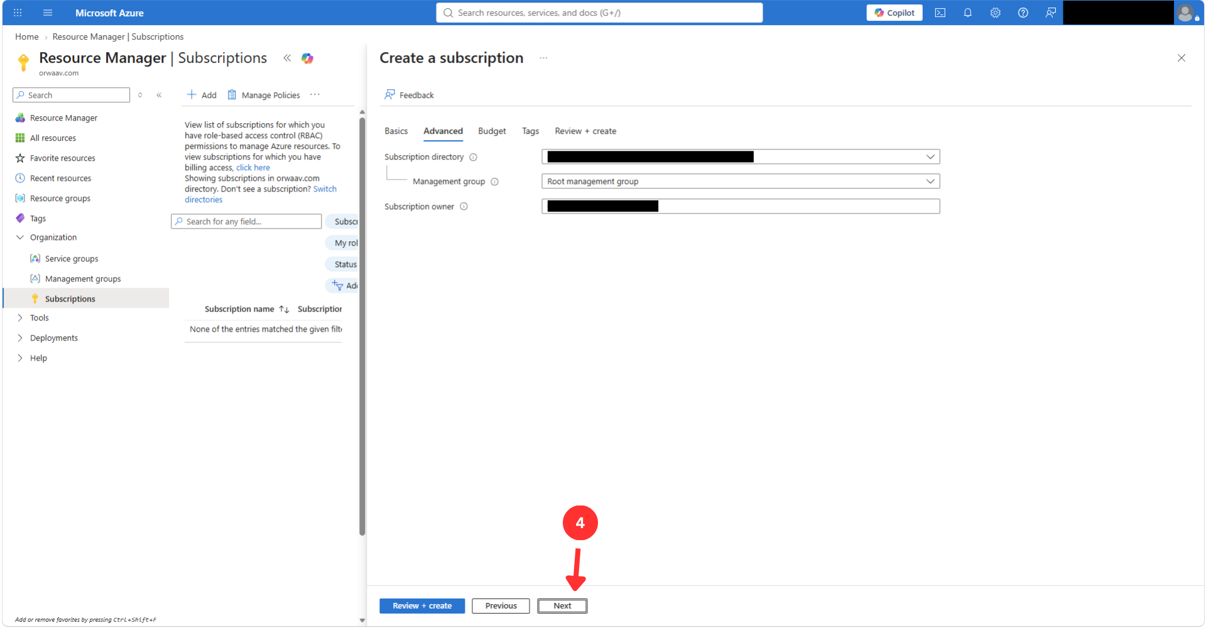
Task: Click the Feedback button in the pane
Action: (x=409, y=95)
